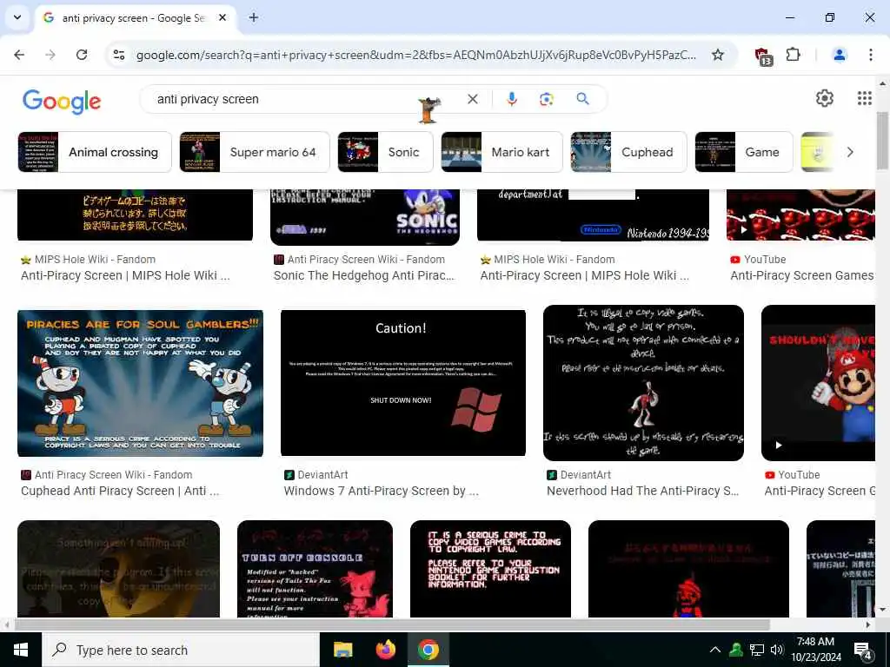890x667 pixels.
Task: Open the Sonic The Hedgehog image
Action: point(365,217)
